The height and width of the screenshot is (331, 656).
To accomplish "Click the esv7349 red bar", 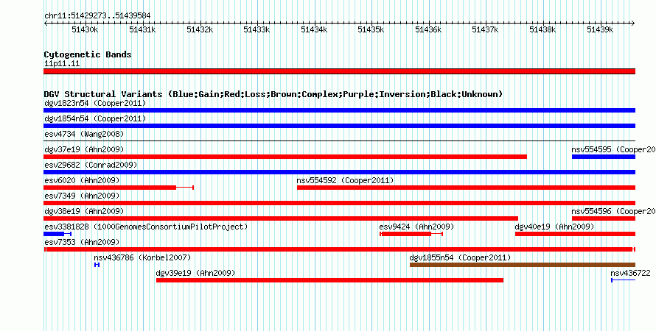I will (339, 203).
